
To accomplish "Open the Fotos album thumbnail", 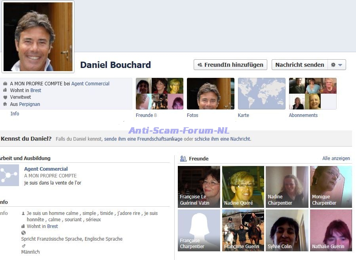I will click(210, 94).
